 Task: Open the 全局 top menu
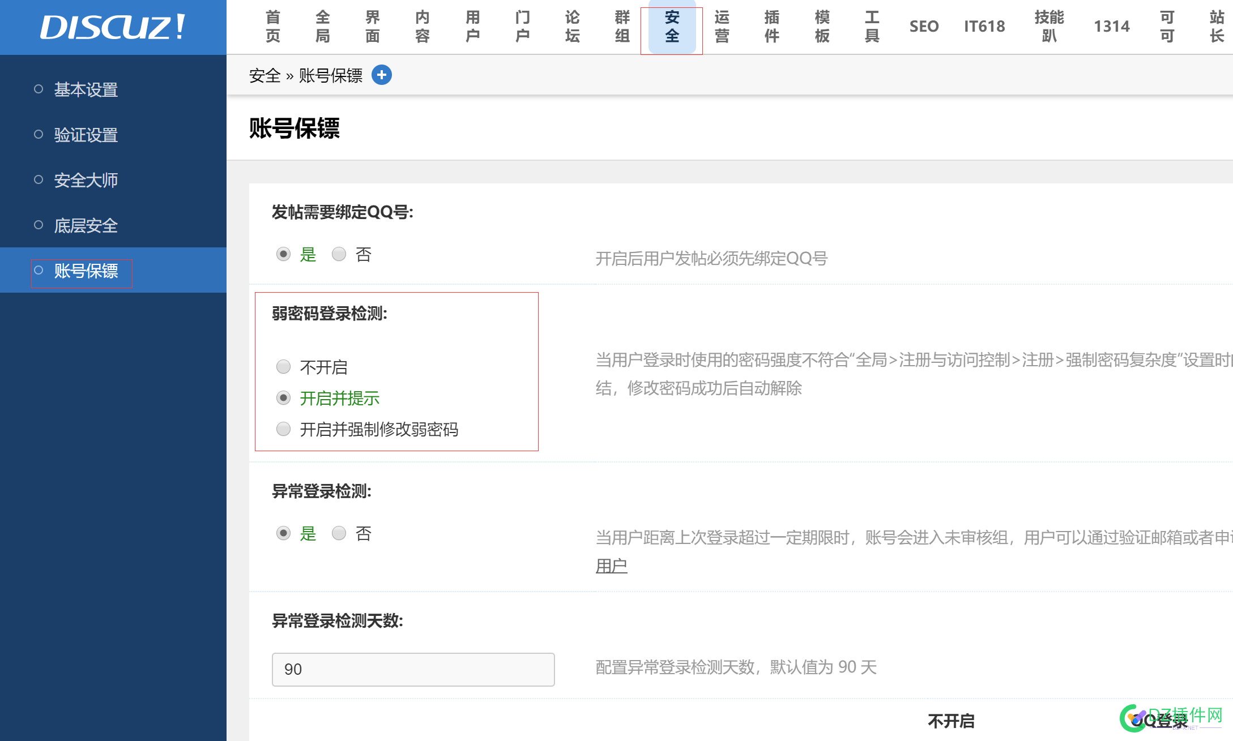323,27
